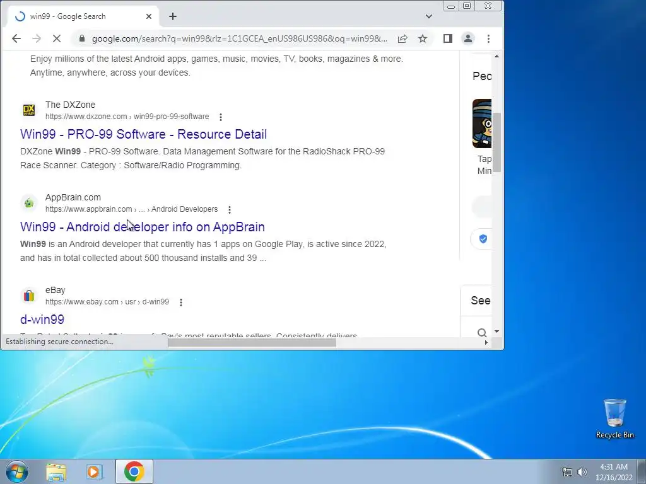This screenshot has width=646, height=484.
Task: Click the eBay site name text
Action: click(x=56, y=290)
